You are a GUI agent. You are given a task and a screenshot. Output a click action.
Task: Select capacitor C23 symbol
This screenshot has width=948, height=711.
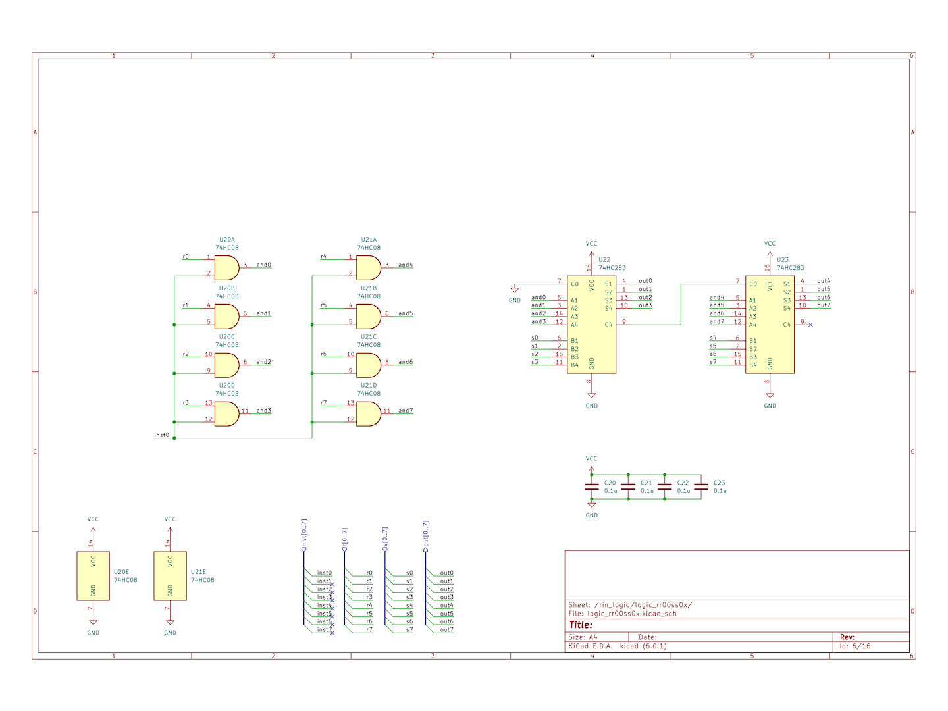(701, 487)
